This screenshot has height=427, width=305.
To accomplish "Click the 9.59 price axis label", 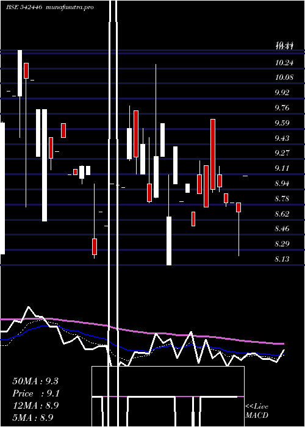I will click(282, 123).
